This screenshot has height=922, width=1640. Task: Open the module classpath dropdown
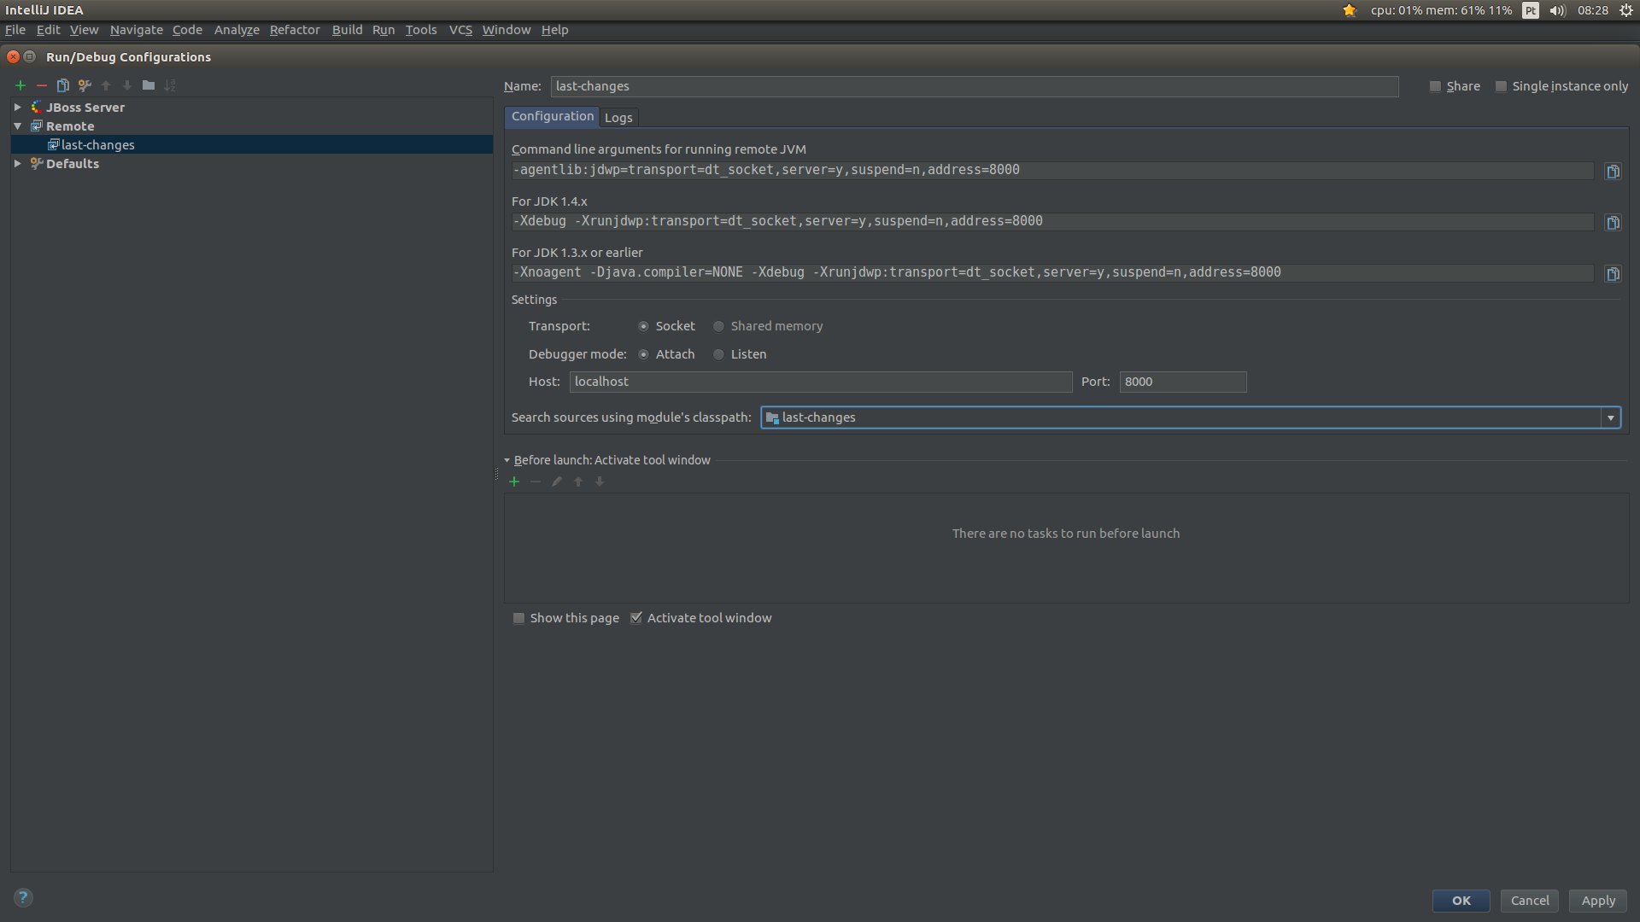(x=1611, y=417)
